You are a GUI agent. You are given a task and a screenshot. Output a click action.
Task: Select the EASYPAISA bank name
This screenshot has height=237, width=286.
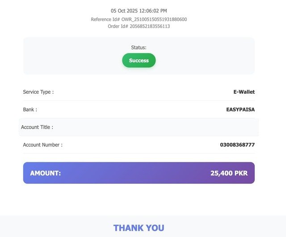240,109
